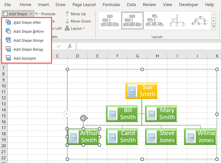This screenshot has height=163, width=221.
Task: Expand the Layouts gallery more arrow
Action: [x=214, y=27]
